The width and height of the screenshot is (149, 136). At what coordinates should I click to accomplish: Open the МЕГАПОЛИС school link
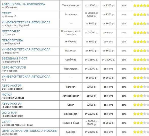[x=11, y=31]
